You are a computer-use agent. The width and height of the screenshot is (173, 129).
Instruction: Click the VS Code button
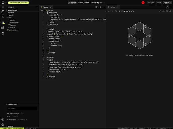coord(151,3)
